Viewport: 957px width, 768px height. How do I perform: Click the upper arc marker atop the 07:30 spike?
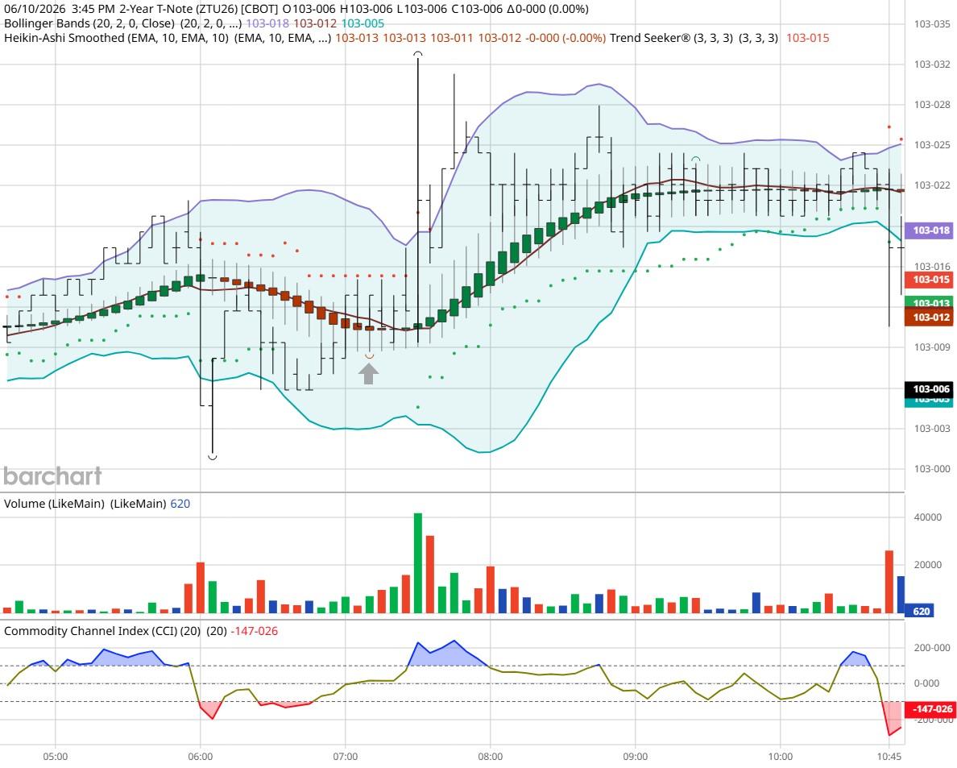417,54
